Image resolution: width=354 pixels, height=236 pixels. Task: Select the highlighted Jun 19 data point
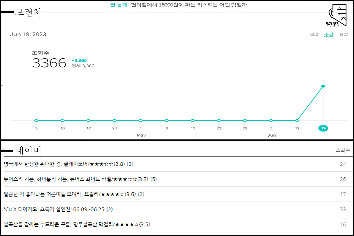(x=323, y=86)
